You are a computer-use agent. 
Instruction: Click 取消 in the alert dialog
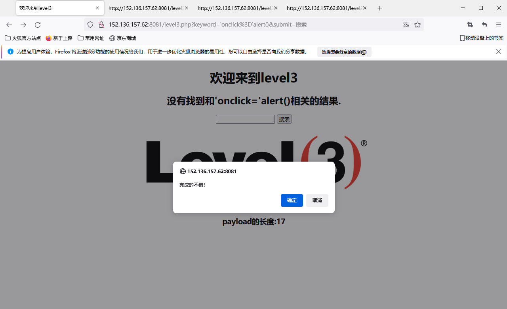(x=317, y=200)
